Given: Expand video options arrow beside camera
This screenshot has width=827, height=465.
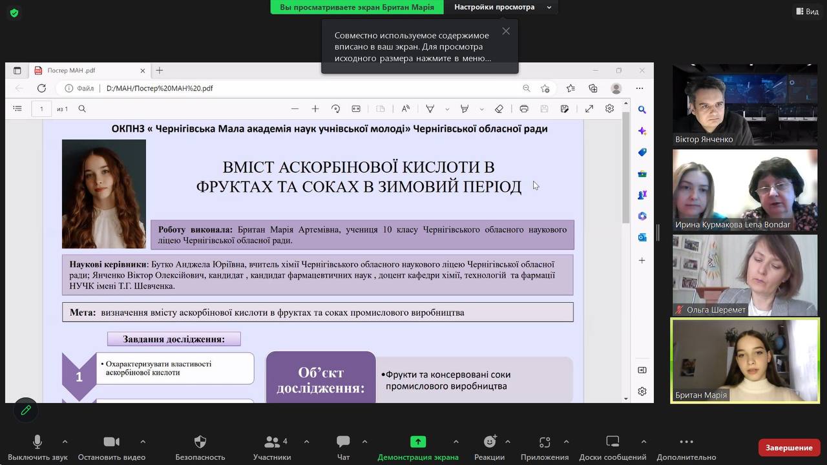Looking at the screenshot, I should (143, 442).
